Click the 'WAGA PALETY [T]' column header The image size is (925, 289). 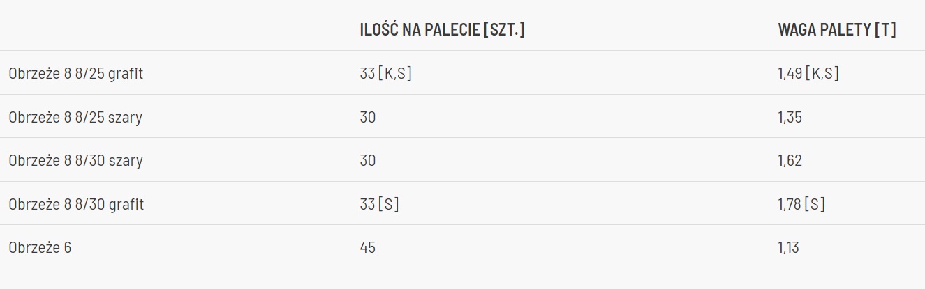(x=837, y=30)
